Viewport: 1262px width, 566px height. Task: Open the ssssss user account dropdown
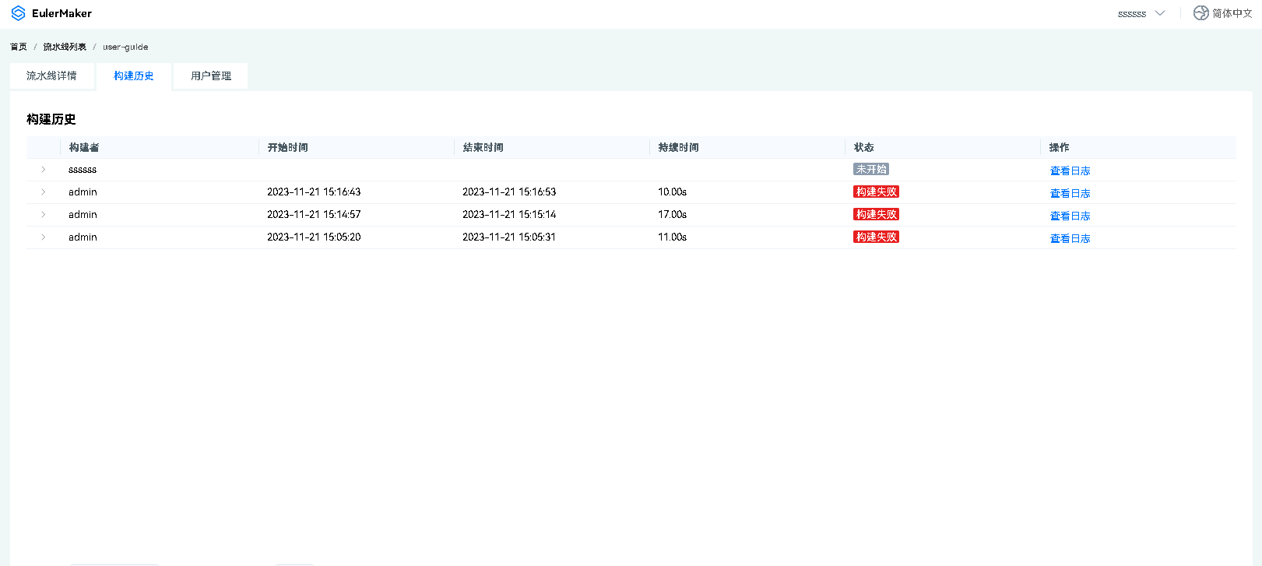click(x=1141, y=13)
